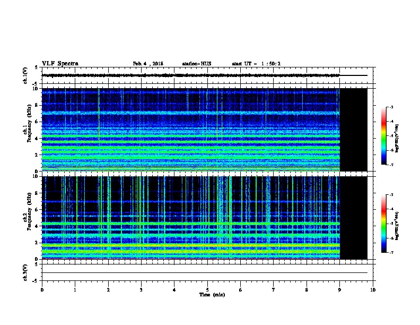Click the lower ch.2 color scale bar
The image size is (420, 325).
[383, 224]
